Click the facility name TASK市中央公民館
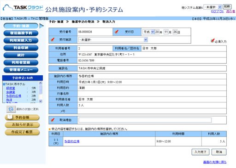Image resolution: width=236 pixels, height=168 pixels. click(x=92, y=68)
